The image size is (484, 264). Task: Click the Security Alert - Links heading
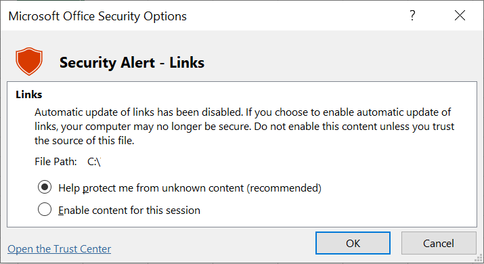pos(132,63)
